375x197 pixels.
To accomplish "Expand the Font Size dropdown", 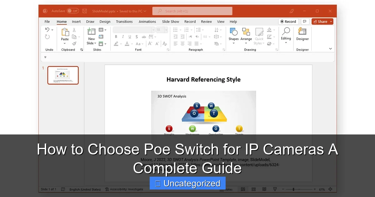I will point(166,30).
